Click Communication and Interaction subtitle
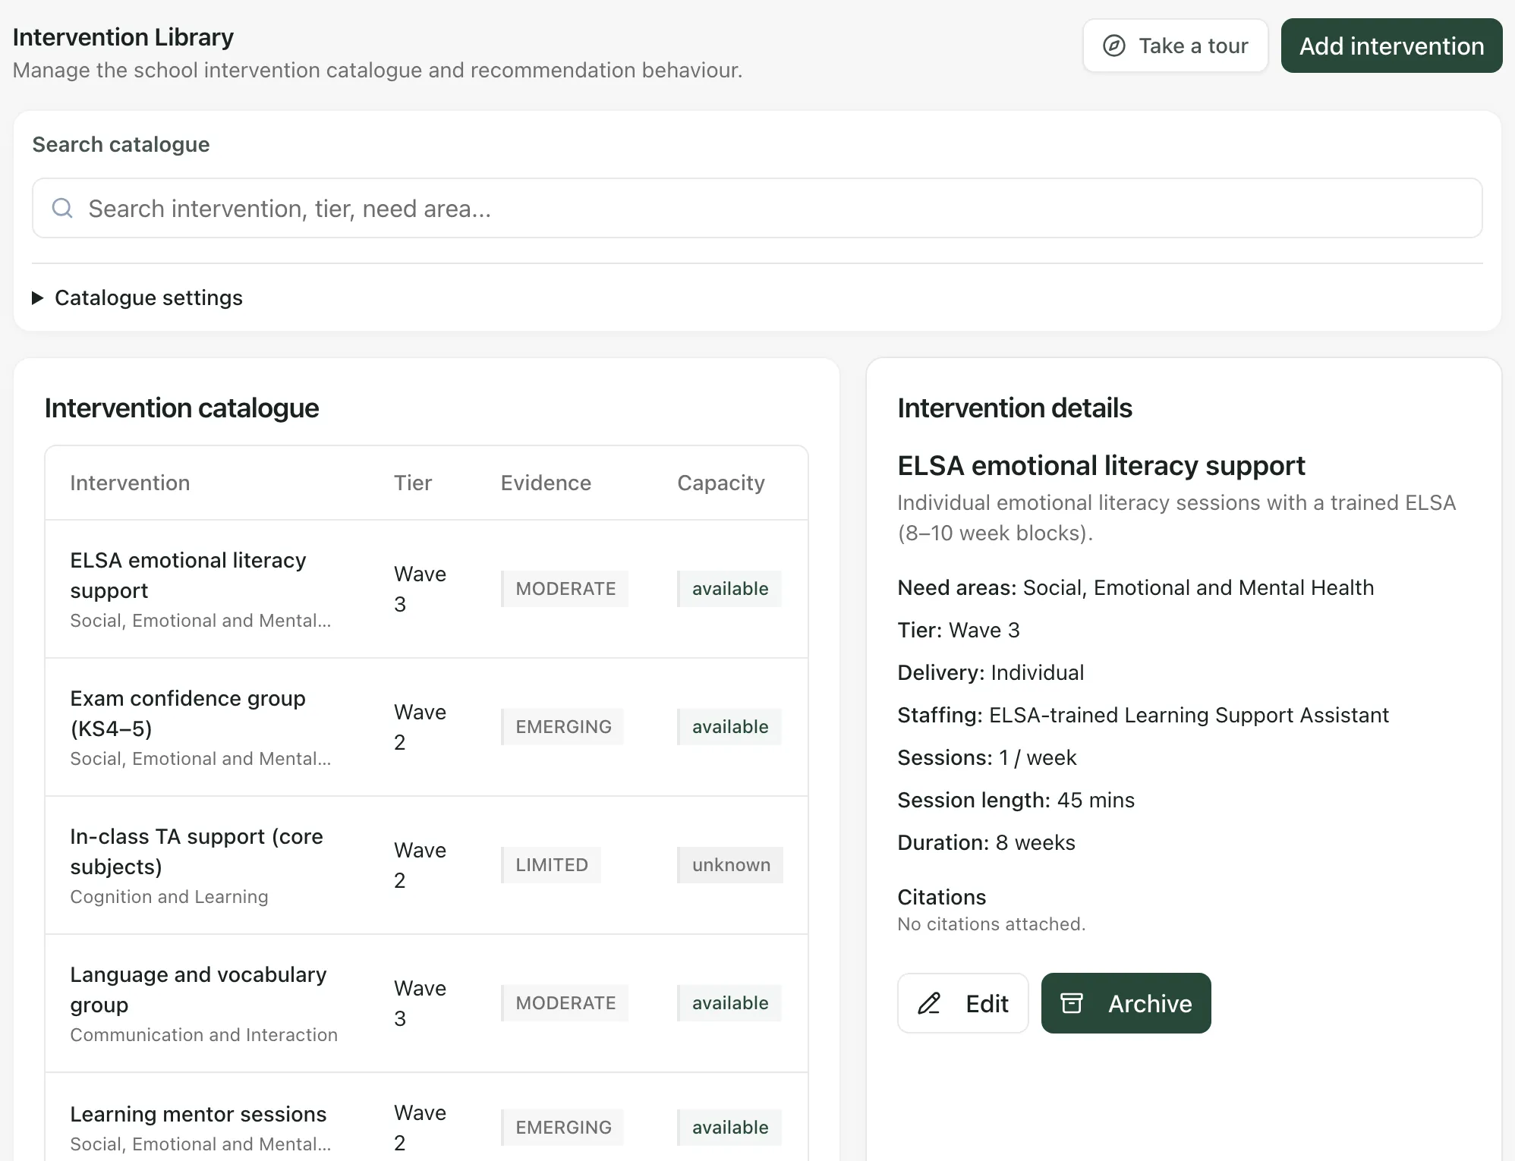This screenshot has width=1515, height=1161. 203,1035
